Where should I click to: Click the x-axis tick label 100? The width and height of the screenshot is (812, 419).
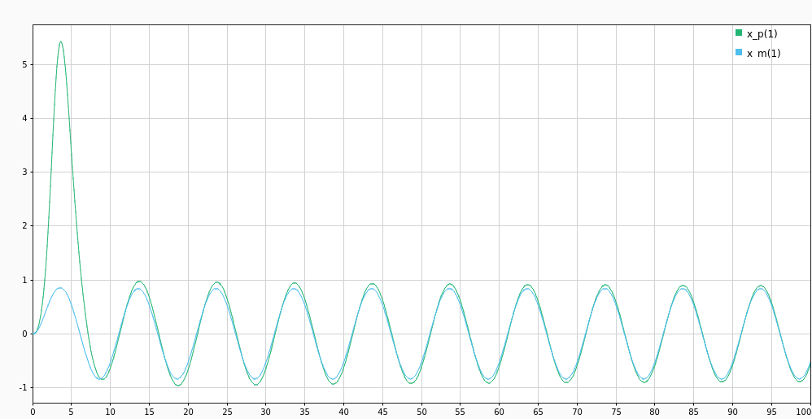point(805,412)
